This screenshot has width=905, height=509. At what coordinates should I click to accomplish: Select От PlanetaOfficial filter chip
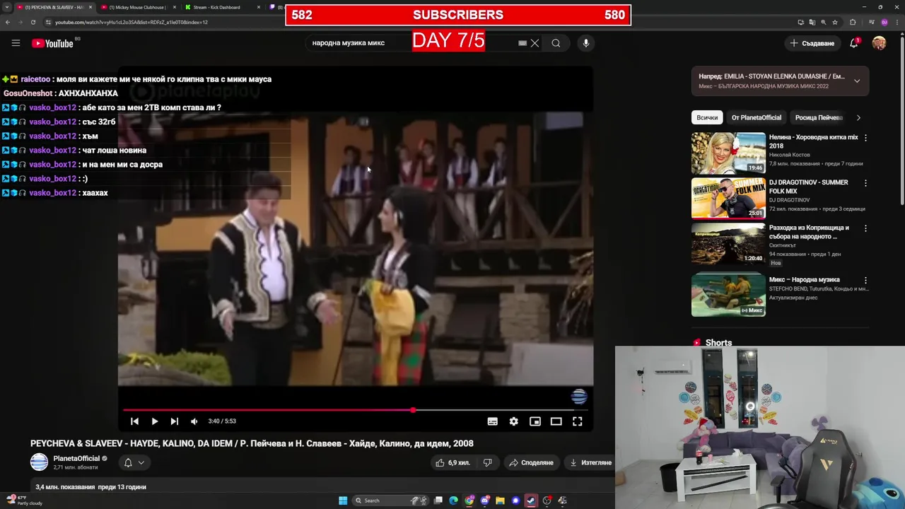tap(757, 117)
